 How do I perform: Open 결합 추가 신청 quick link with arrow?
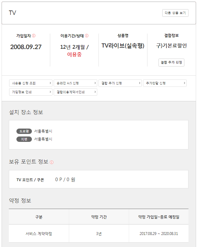tap(120, 83)
